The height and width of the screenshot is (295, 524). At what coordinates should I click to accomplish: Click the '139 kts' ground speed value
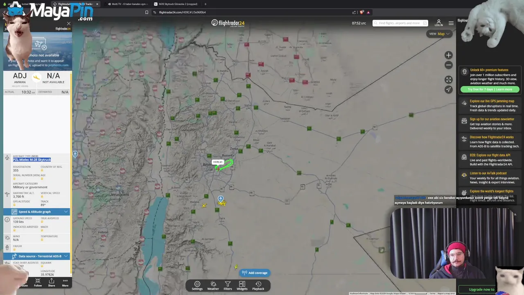coord(18,222)
